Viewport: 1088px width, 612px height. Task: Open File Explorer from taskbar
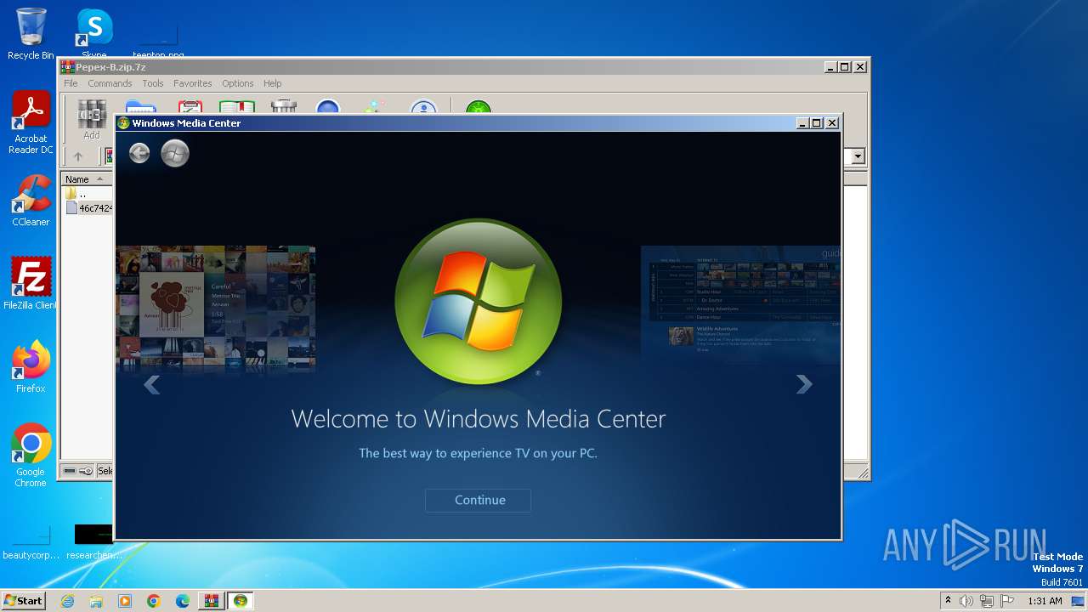tap(96, 601)
